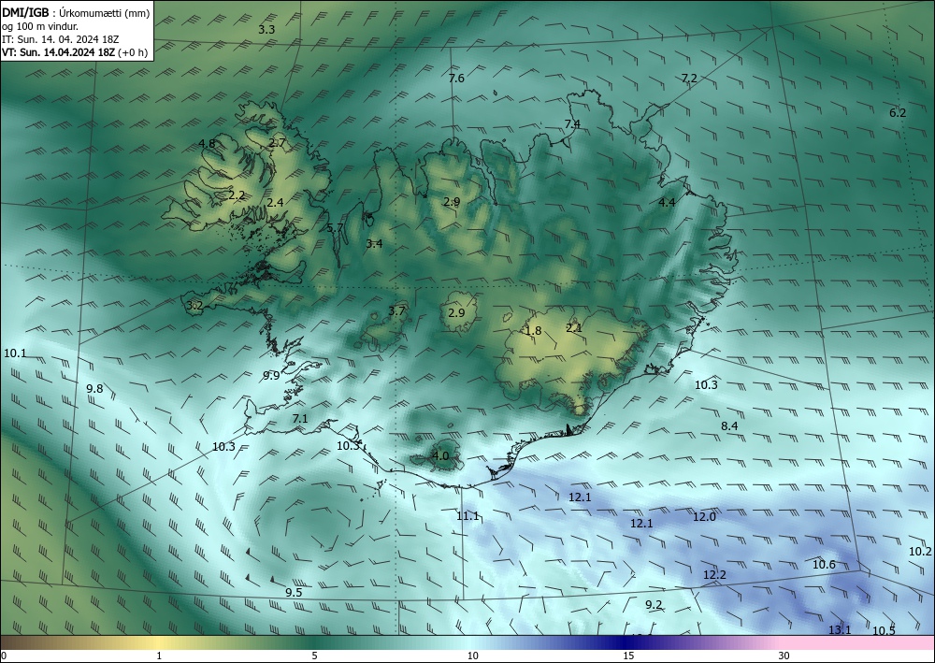Click the 4.4 value in East Iceland
The image size is (935, 663).
[667, 202]
